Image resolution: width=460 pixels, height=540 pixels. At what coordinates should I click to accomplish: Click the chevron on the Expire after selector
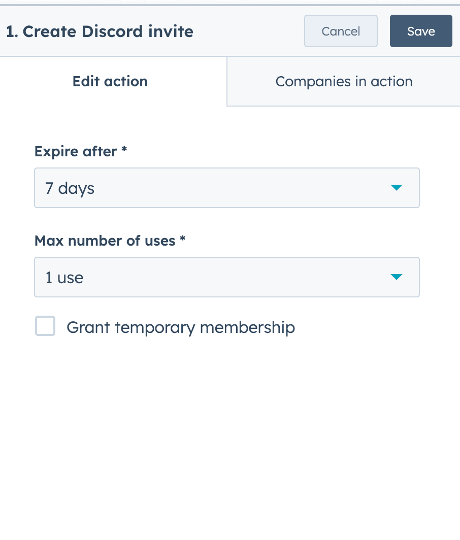pos(397,188)
